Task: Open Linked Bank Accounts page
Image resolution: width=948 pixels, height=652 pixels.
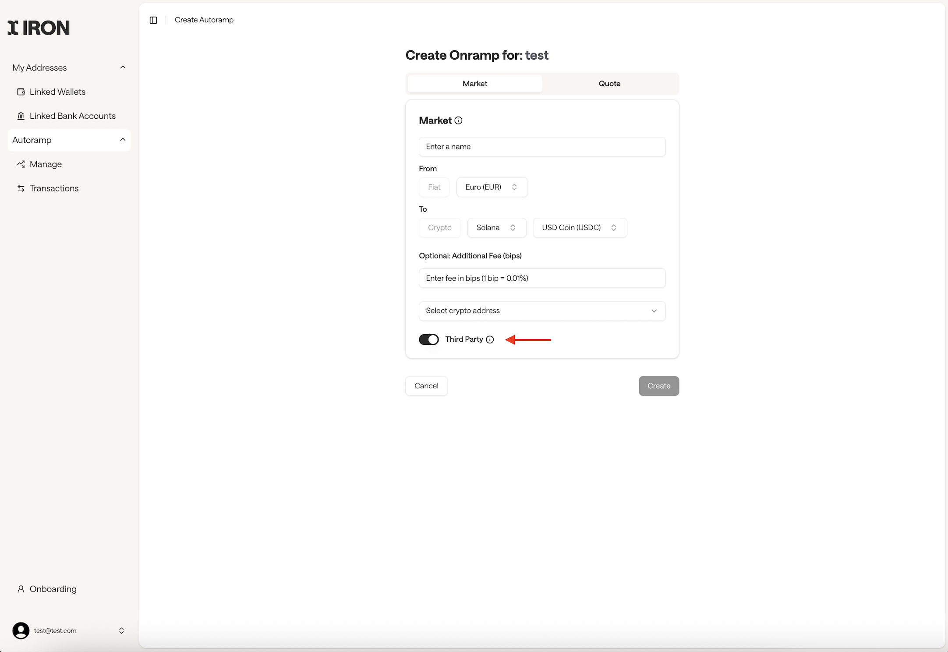Action: pyautogui.click(x=72, y=116)
